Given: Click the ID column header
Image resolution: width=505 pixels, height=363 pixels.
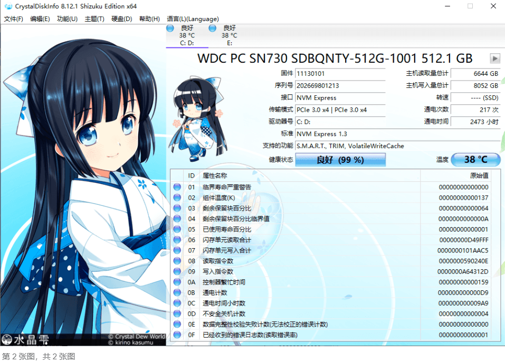Looking at the screenshot, I should pyautogui.click(x=192, y=175).
